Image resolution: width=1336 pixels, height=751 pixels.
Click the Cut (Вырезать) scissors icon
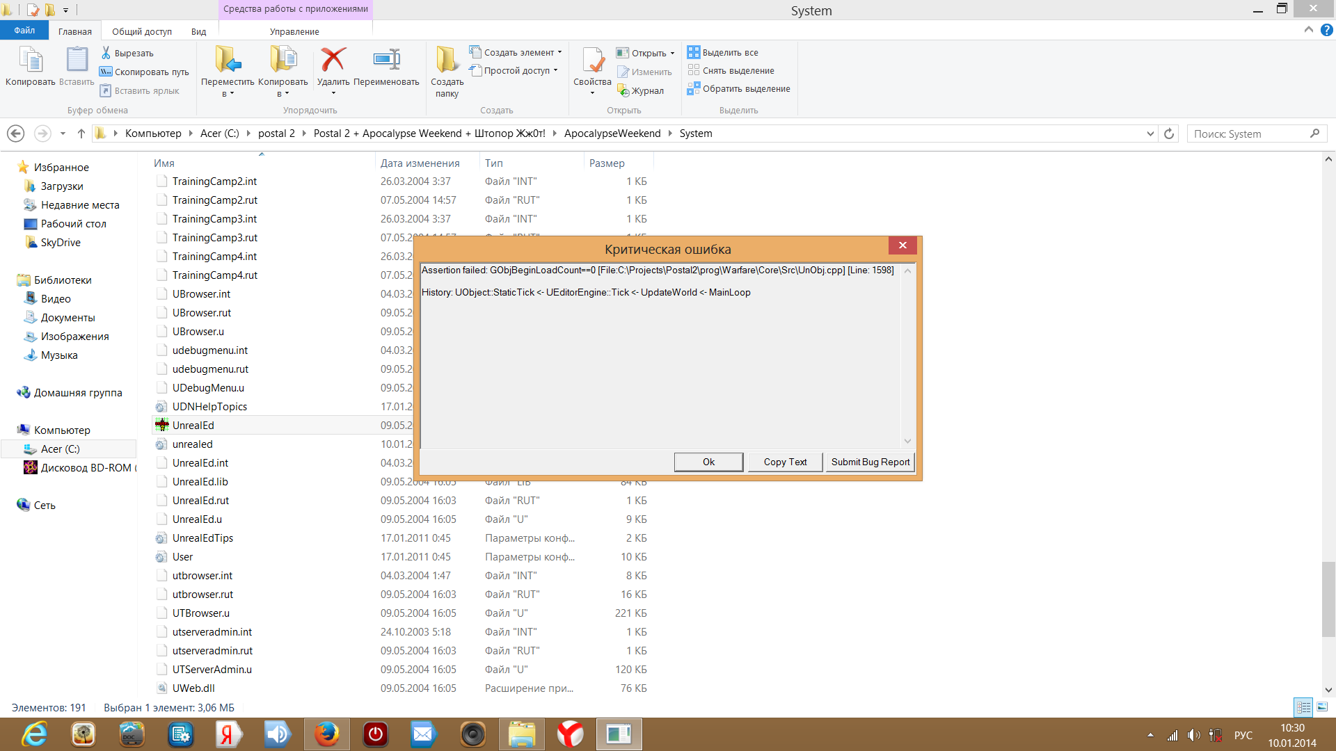click(x=106, y=53)
